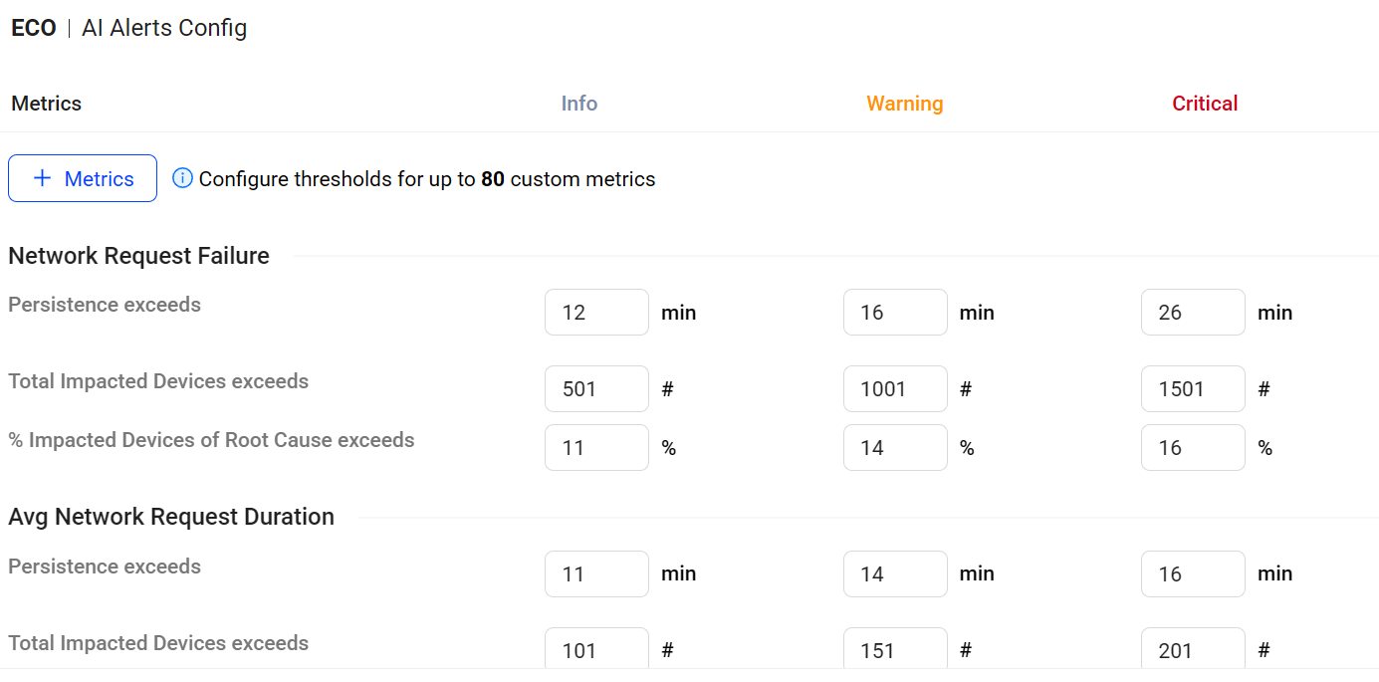Image resolution: width=1379 pixels, height=682 pixels.
Task: Focus Root Cause percent Critical field 16
Action: click(x=1193, y=448)
